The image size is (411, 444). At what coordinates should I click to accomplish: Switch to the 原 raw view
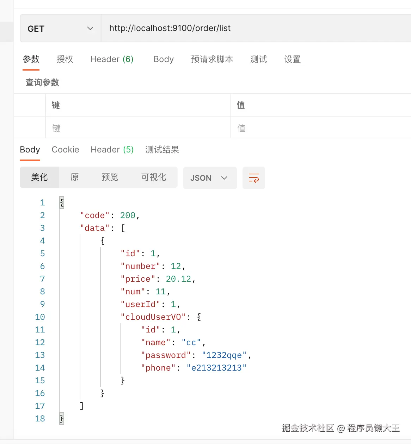point(74,177)
